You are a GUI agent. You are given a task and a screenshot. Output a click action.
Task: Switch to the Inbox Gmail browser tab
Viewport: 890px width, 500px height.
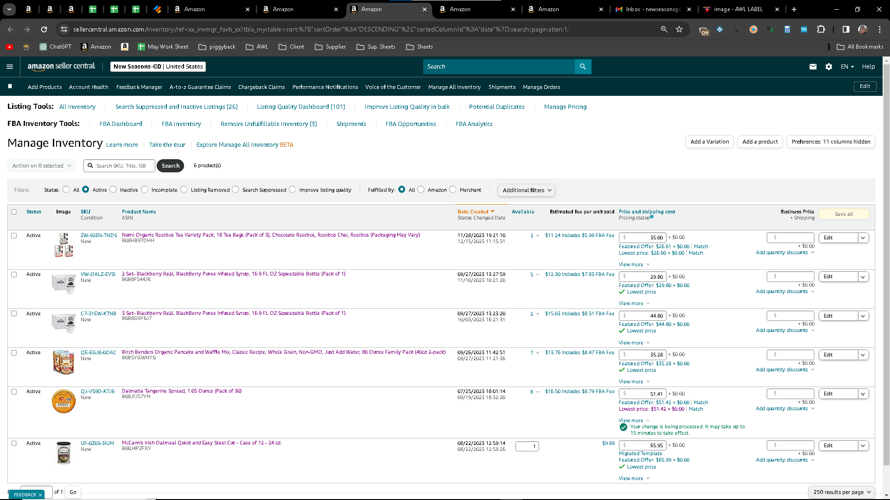pyautogui.click(x=654, y=9)
